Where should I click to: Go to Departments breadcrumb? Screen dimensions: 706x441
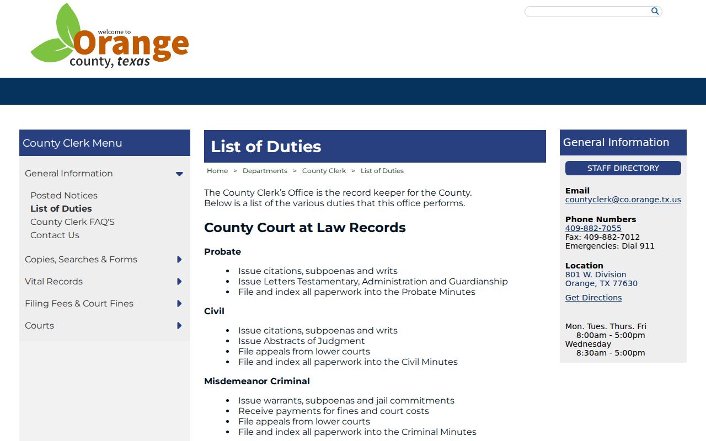click(x=265, y=171)
